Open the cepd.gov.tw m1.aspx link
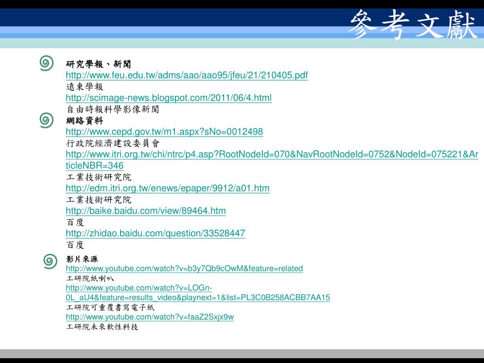This screenshot has width=484, height=363. [x=164, y=132]
